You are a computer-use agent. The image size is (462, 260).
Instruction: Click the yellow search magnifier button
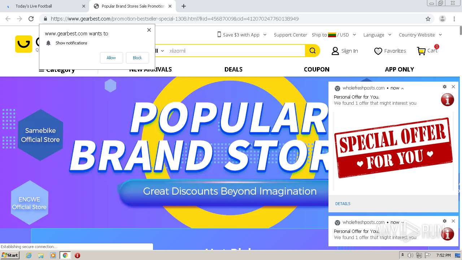pos(313,51)
